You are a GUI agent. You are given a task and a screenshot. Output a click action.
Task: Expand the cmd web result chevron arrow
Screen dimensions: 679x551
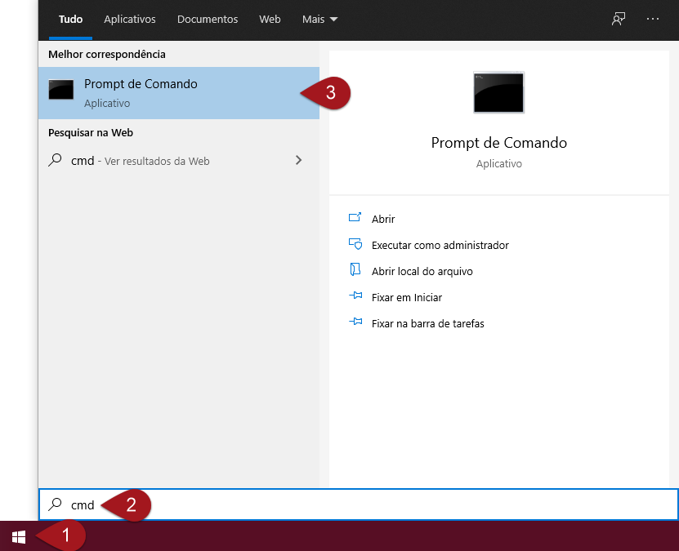point(298,161)
